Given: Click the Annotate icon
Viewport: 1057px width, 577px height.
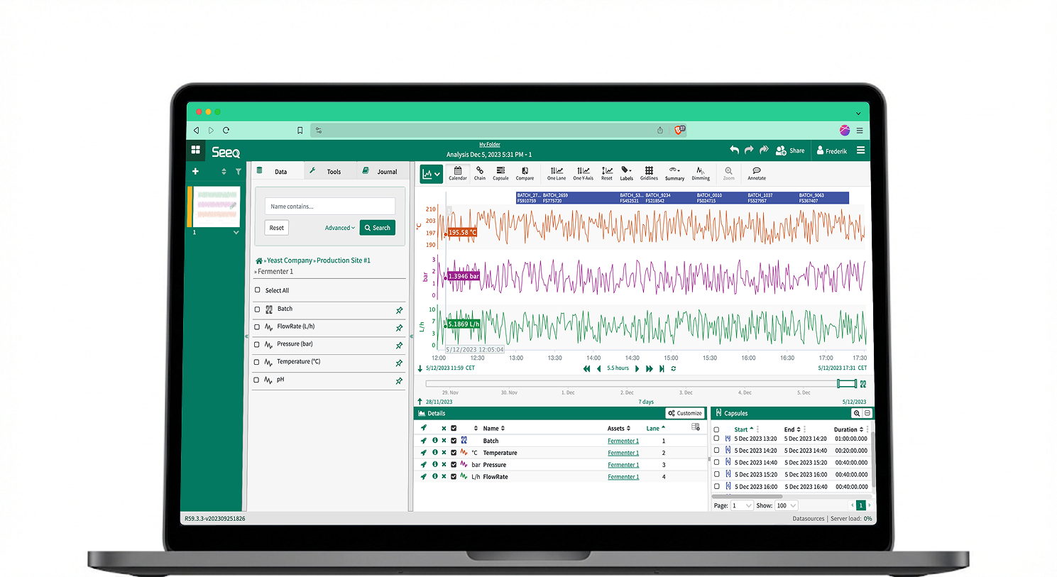Looking at the screenshot, I should tap(757, 173).
